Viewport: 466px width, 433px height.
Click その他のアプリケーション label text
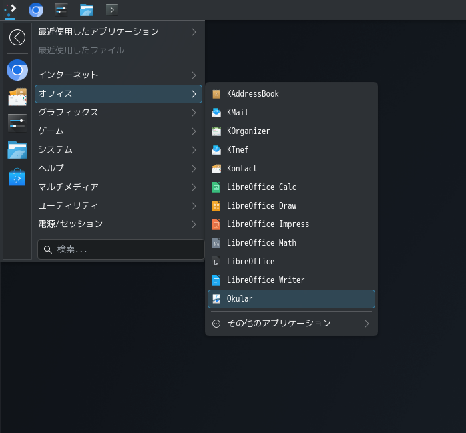click(x=279, y=323)
